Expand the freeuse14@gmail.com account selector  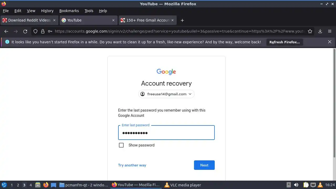pos(166,94)
